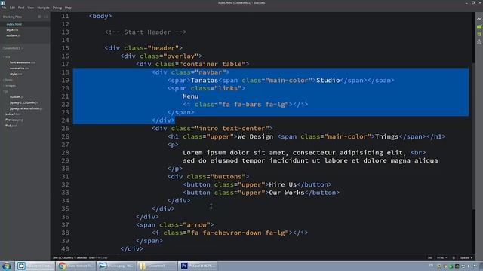Collapse the css folder in file tree
Image resolution: width=483 pixels, height=271 pixels.
tap(7, 57)
